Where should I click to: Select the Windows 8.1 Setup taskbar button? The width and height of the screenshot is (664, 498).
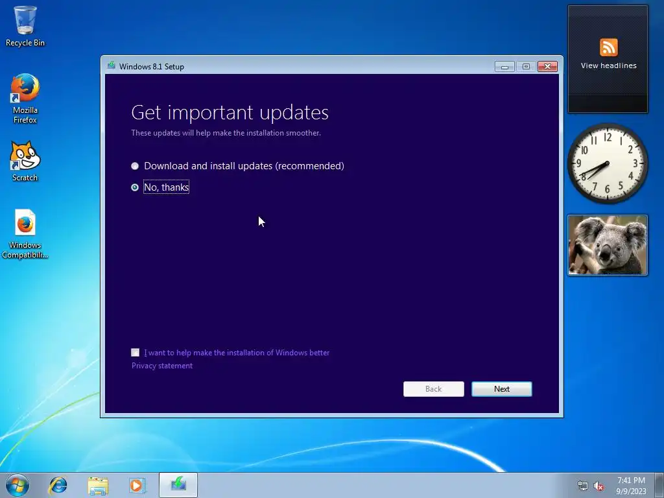(x=178, y=485)
